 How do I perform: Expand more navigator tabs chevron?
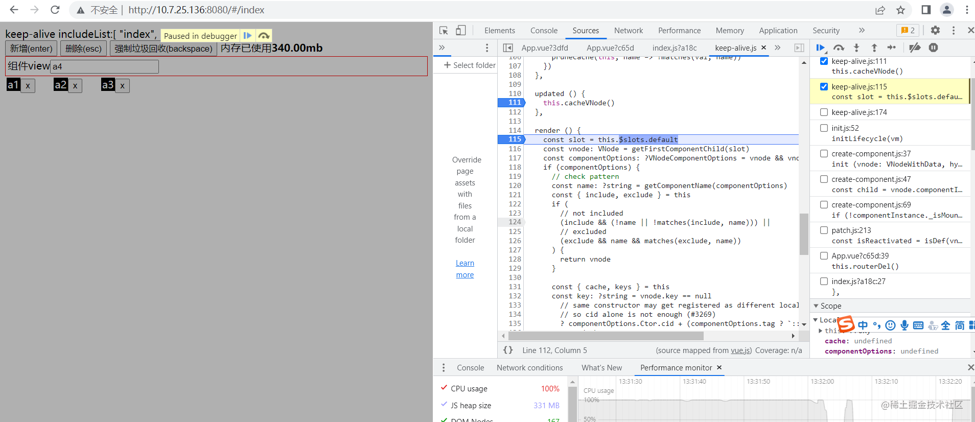click(x=442, y=48)
